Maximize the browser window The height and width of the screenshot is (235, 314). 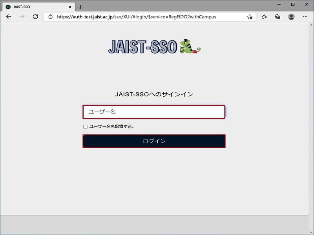click(293, 4)
